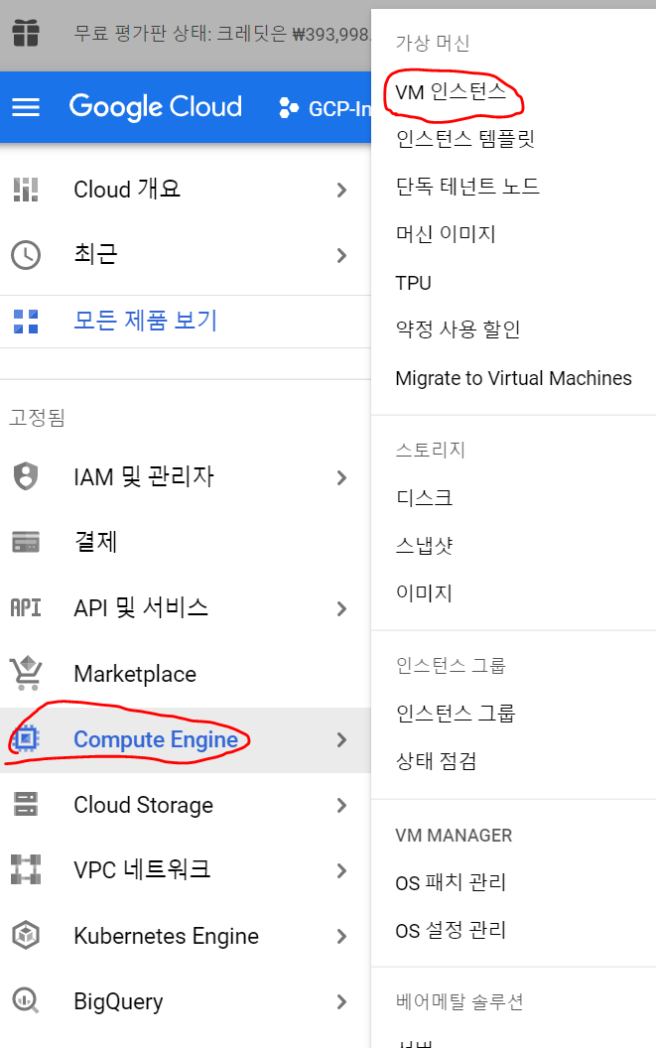Click the Kubernetes Engine icon

tap(26, 935)
